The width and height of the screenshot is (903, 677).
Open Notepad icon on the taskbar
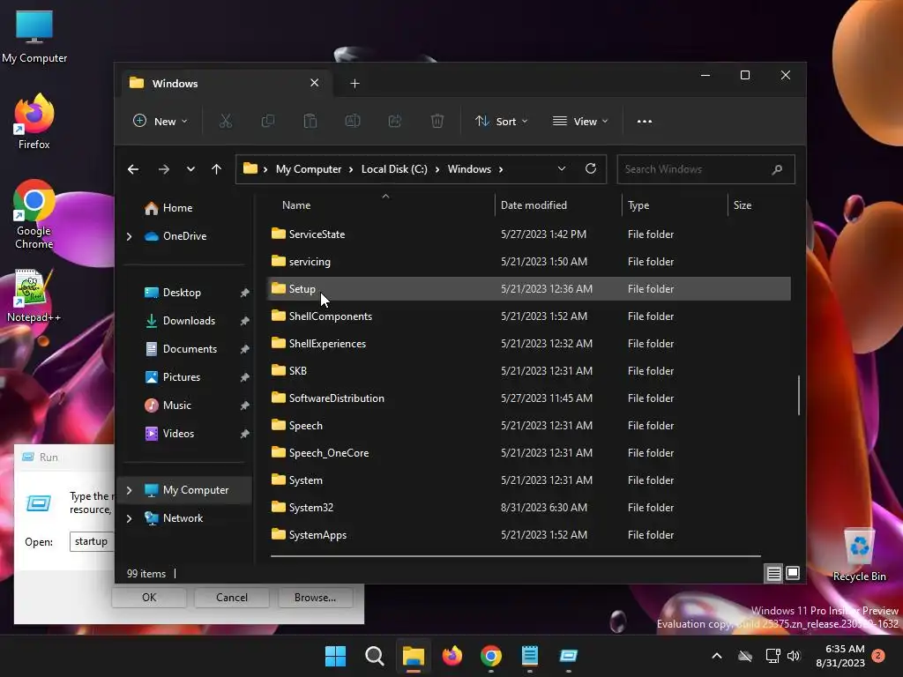click(529, 656)
